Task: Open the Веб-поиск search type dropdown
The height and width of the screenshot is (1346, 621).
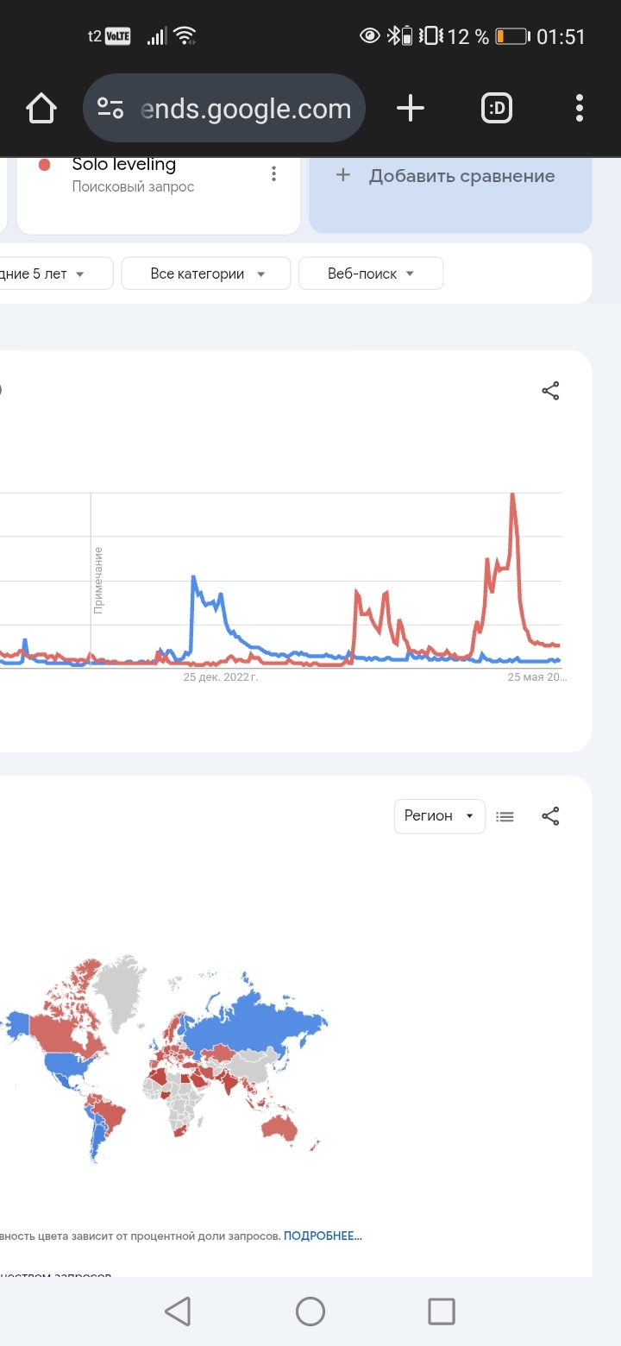Action: [371, 274]
